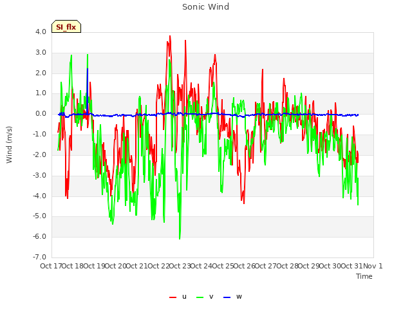The image size is (412, 309).
Task: Click the 2.0 y-axis tick label
Action: [41, 73]
